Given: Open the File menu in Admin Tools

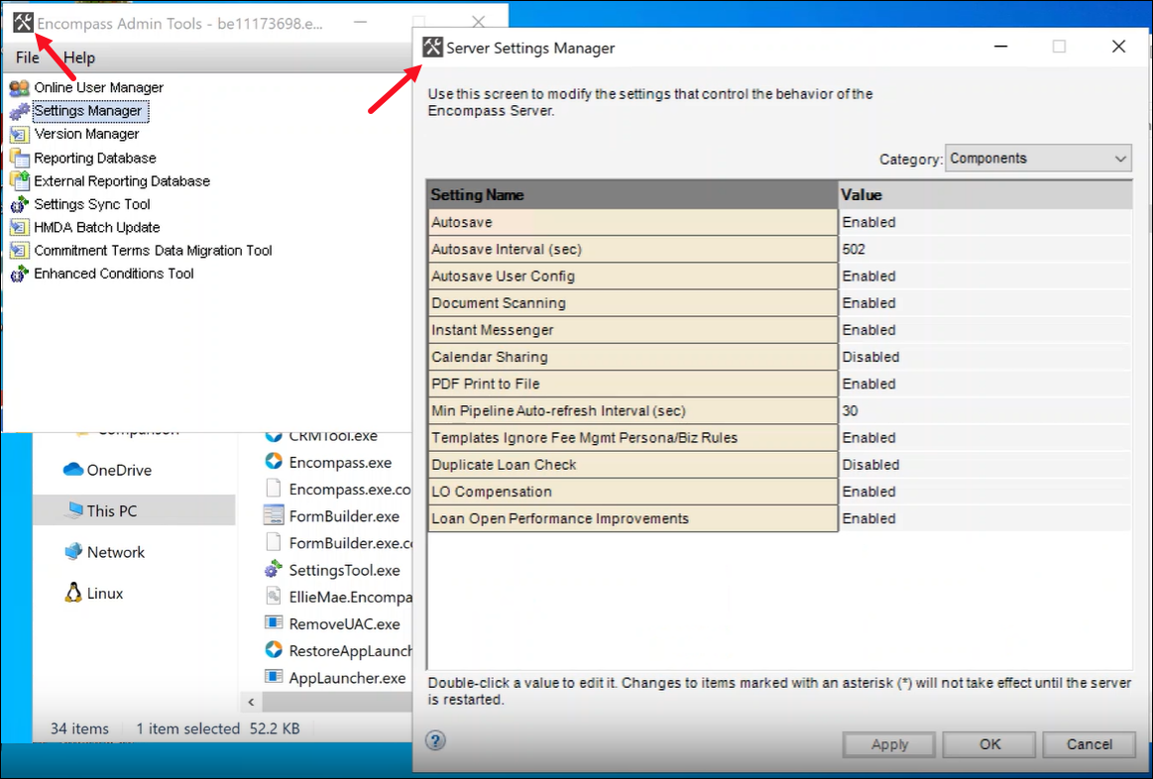Looking at the screenshot, I should tap(27, 57).
